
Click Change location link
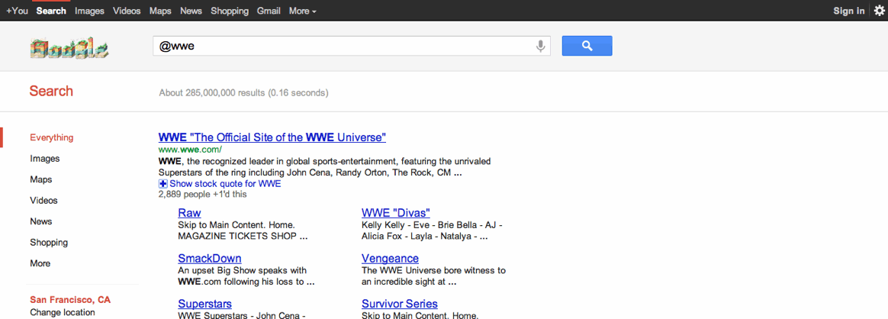point(63,313)
